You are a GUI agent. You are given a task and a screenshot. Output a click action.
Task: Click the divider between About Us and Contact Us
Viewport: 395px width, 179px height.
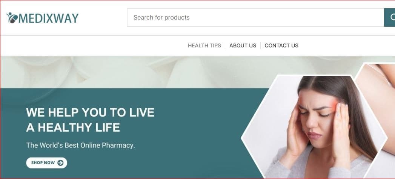tap(260, 46)
